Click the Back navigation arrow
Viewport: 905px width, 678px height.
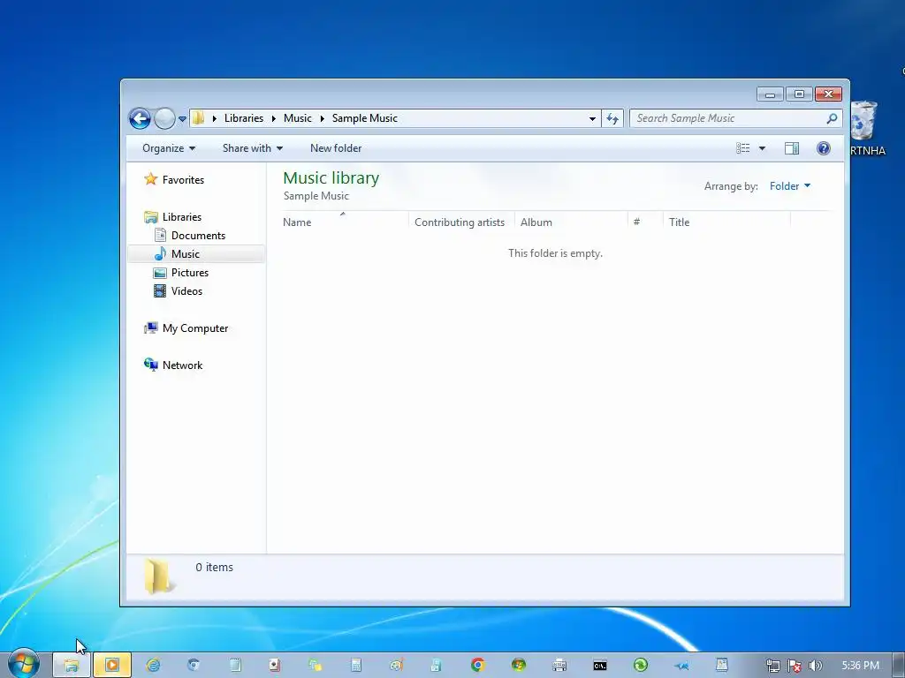pyautogui.click(x=140, y=119)
